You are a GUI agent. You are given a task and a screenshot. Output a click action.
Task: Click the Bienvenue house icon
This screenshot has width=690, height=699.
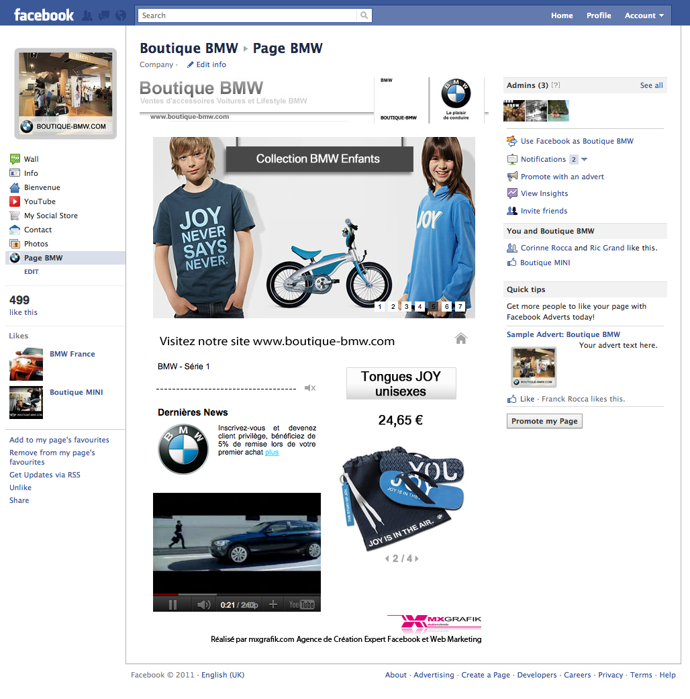point(15,187)
